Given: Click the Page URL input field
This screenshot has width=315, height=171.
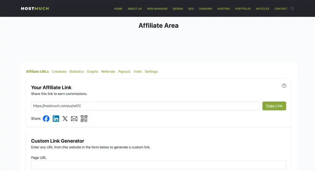Looking at the screenshot, I should [x=158, y=165].
